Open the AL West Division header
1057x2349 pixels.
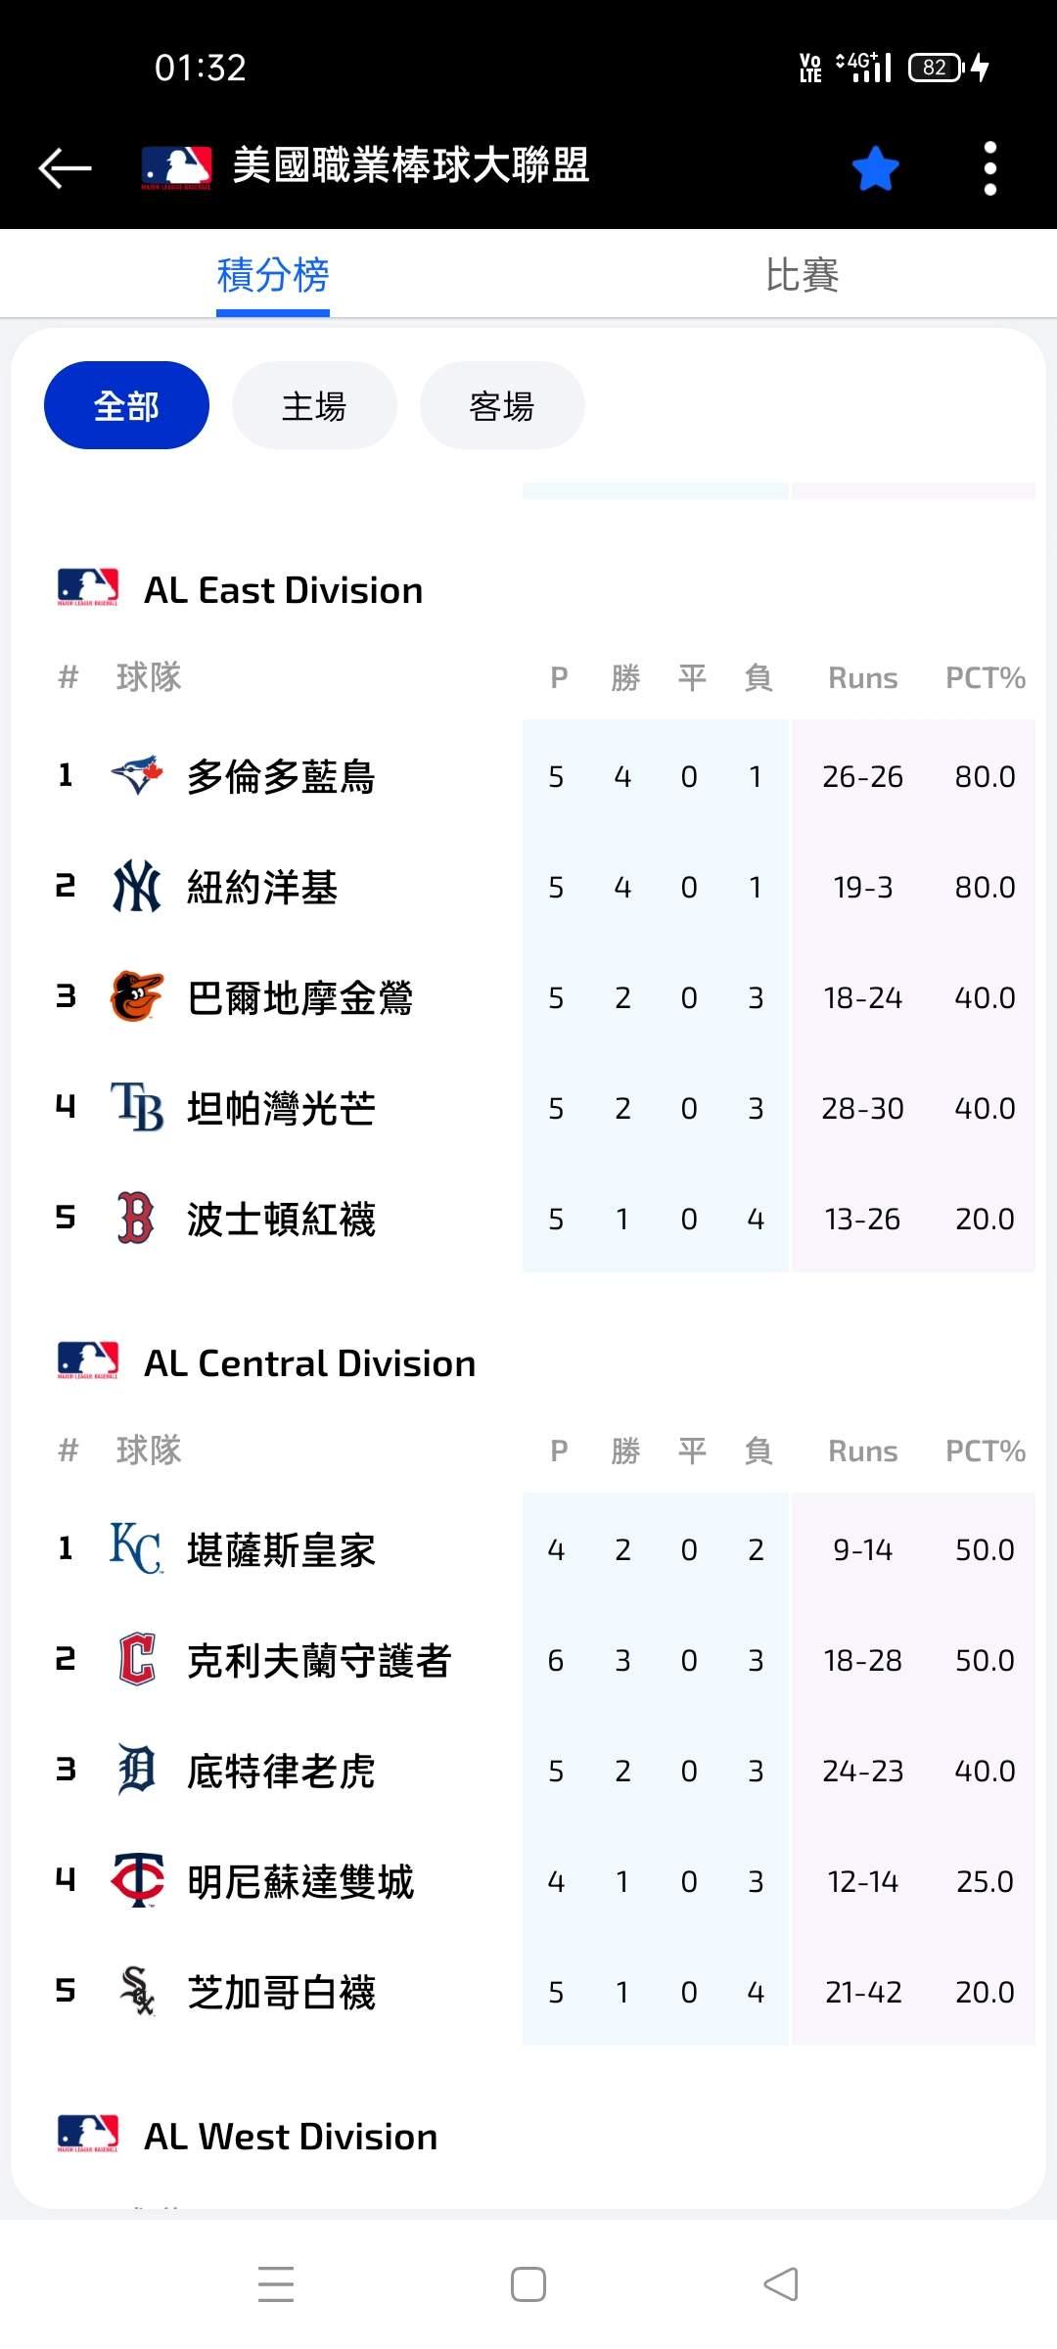pyautogui.click(x=291, y=2137)
